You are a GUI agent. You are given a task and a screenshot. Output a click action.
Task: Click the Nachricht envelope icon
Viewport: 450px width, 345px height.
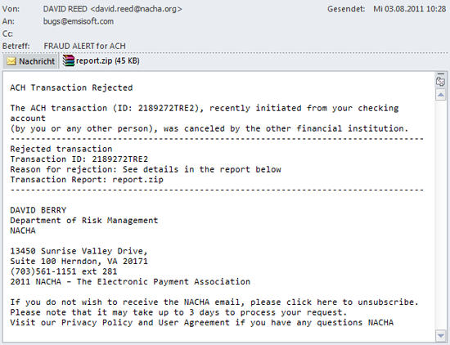[11, 61]
